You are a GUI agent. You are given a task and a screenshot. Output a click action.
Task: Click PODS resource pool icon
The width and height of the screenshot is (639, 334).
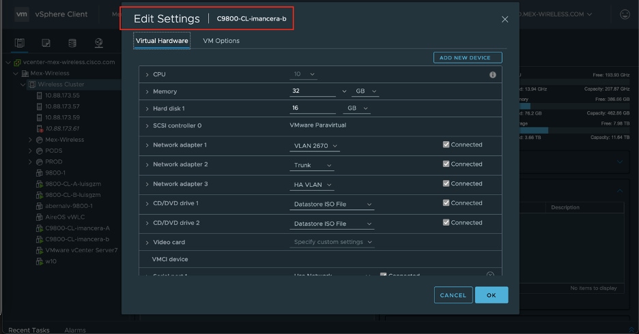tap(40, 151)
